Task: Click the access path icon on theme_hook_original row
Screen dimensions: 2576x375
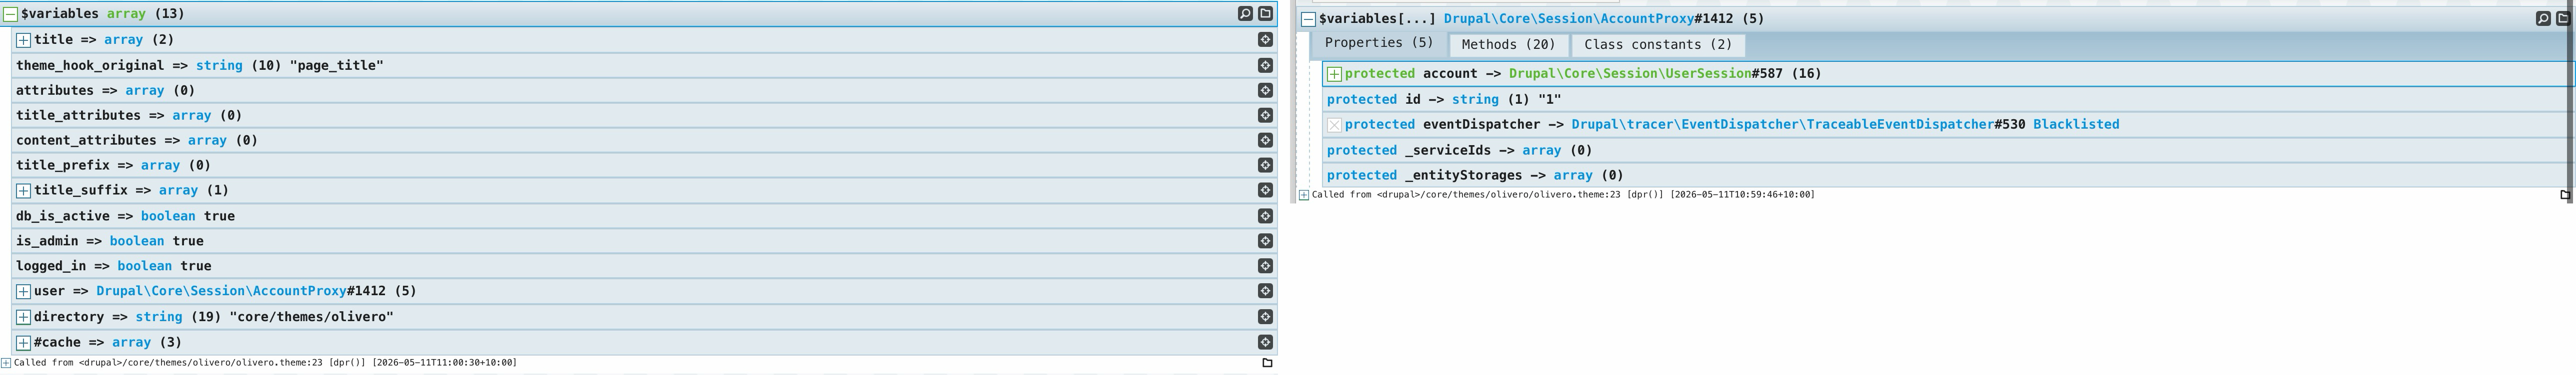Action: [x=1265, y=65]
